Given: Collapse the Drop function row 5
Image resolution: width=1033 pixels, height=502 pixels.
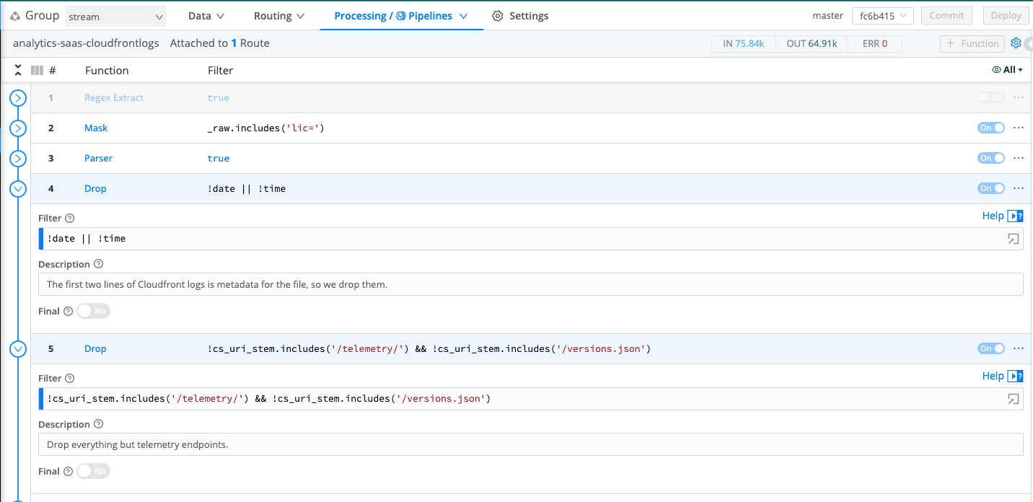Looking at the screenshot, I should [18, 348].
